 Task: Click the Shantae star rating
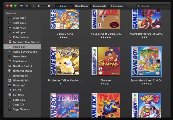click(106, 84)
